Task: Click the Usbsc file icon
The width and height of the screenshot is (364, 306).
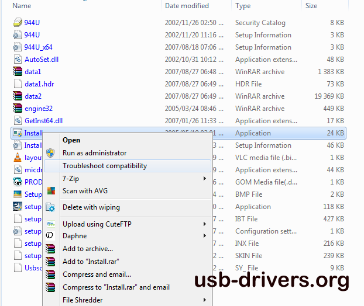Action: pos(18,268)
